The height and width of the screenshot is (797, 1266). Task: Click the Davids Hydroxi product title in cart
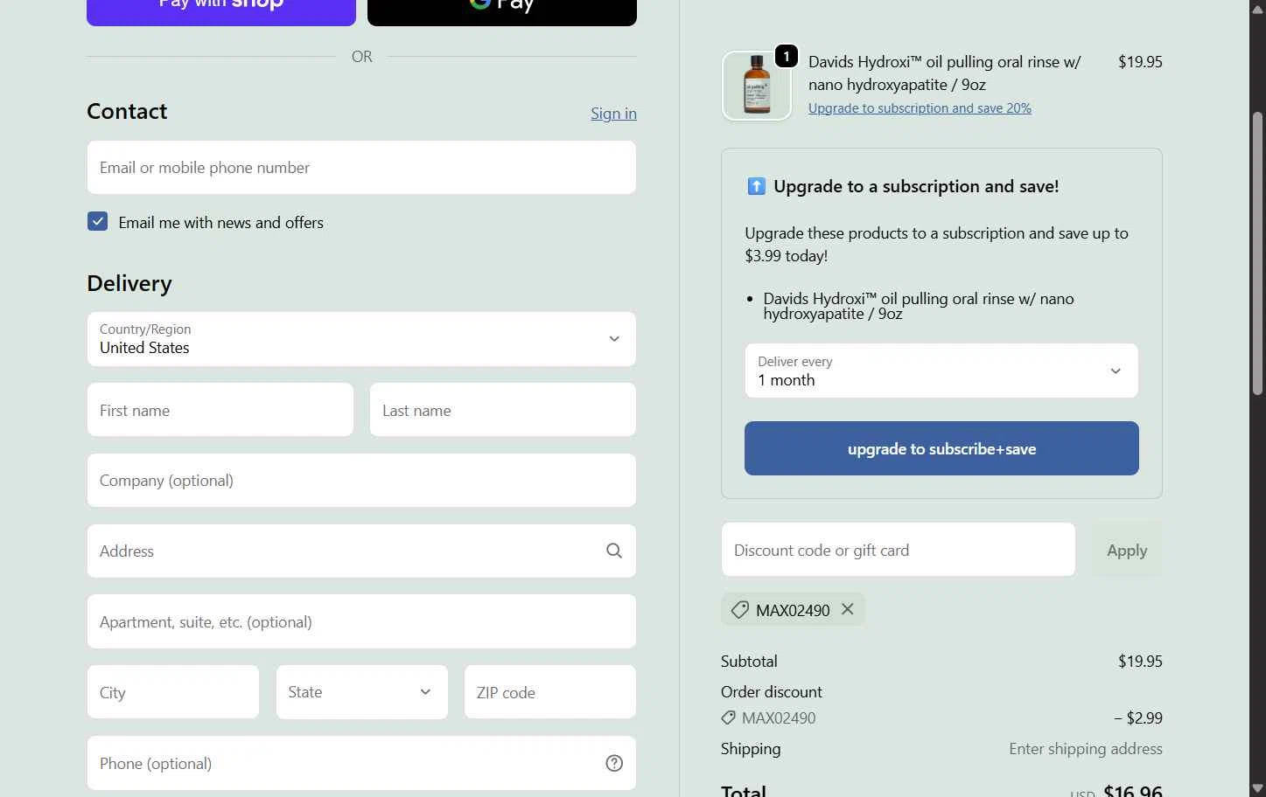point(945,73)
